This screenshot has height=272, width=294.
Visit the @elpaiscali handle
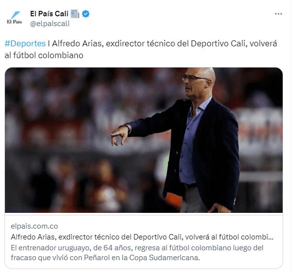coord(50,24)
